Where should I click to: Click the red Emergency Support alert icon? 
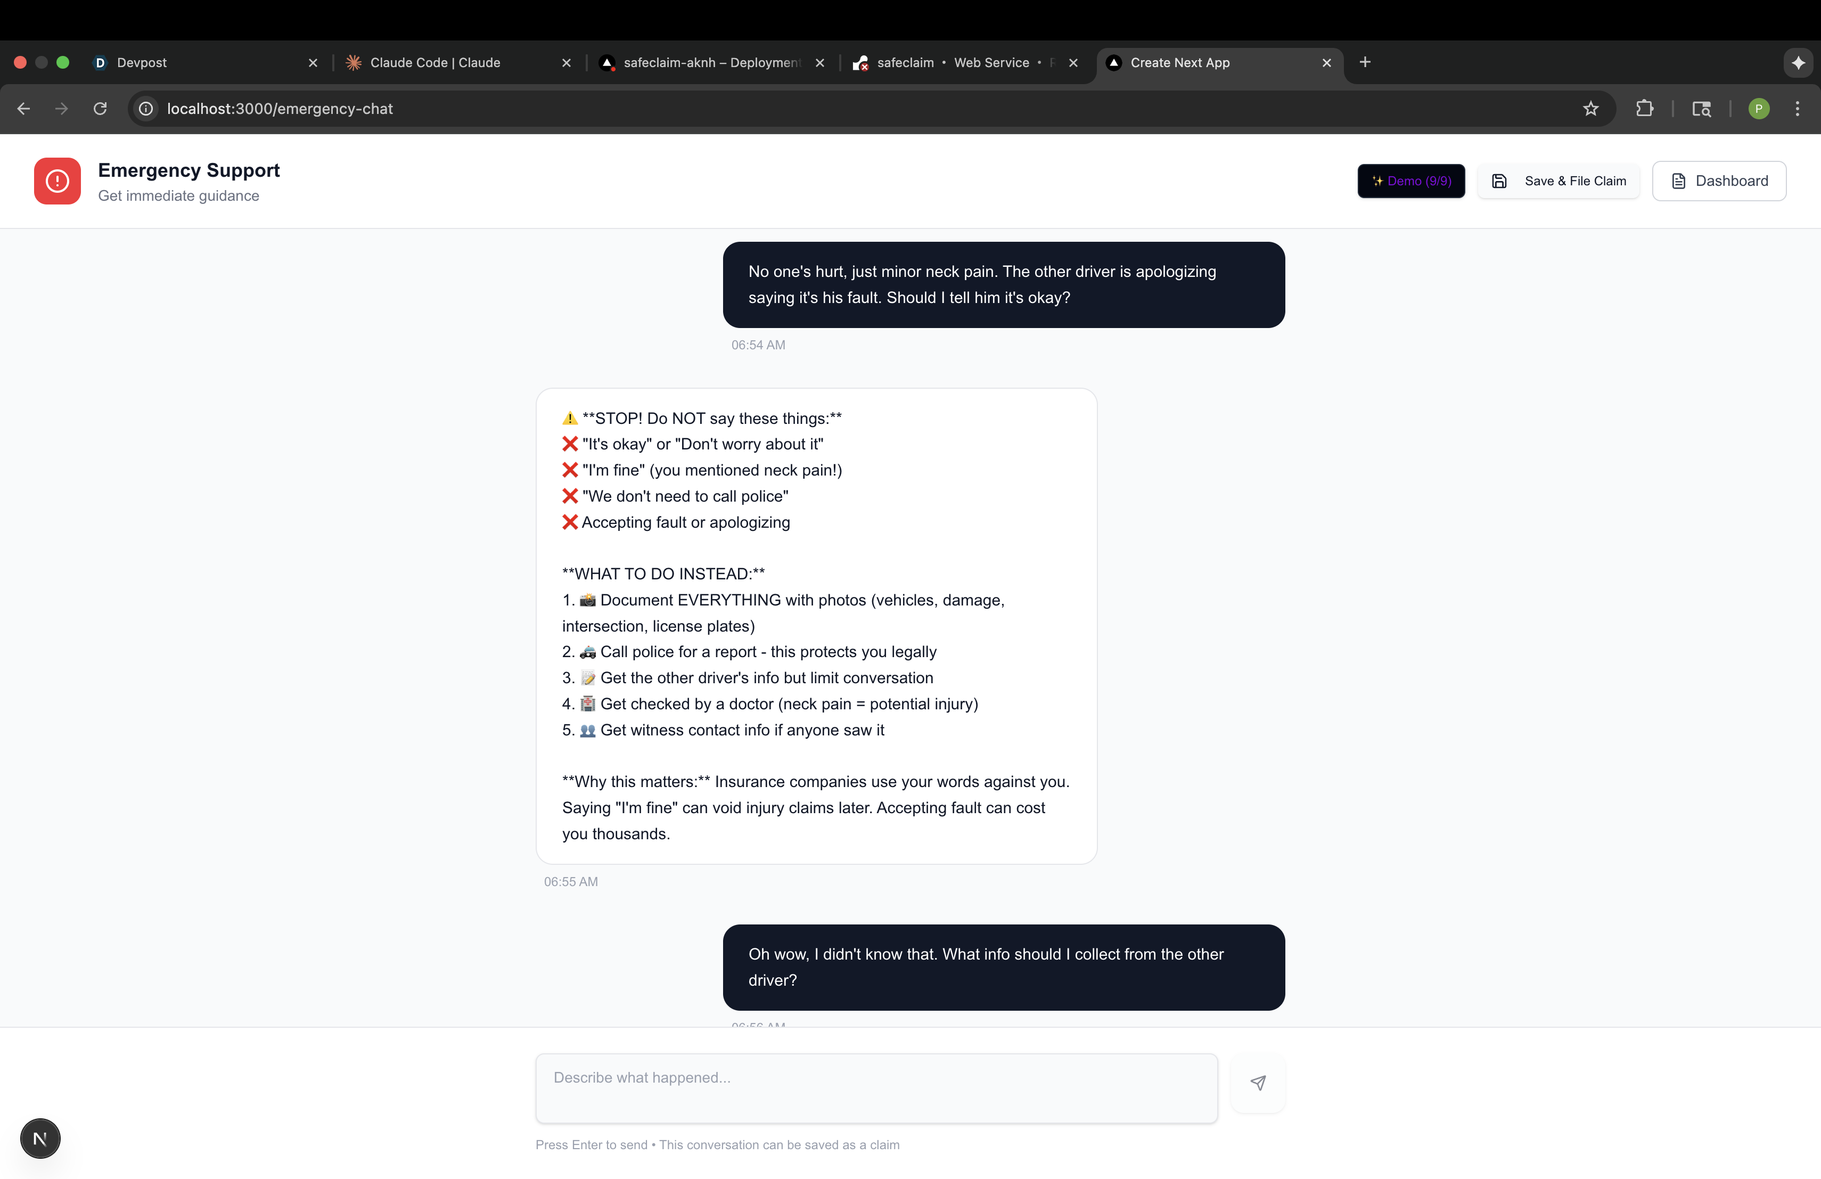(58, 182)
